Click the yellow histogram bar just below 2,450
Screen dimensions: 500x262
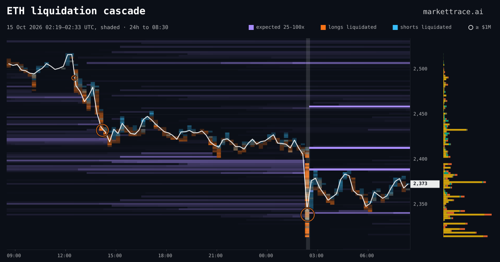(455, 130)
